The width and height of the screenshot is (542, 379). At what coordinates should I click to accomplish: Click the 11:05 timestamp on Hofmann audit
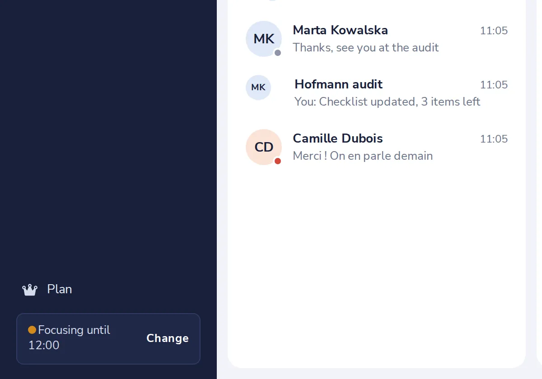[x=494, y=85]
